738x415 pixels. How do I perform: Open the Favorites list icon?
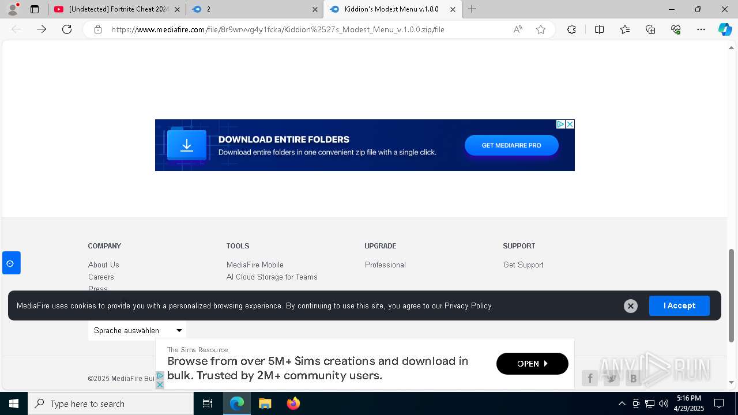625,29
